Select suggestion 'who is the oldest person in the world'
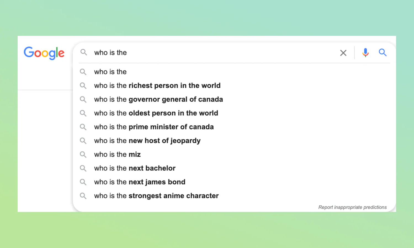 click(x=156, y=113)
